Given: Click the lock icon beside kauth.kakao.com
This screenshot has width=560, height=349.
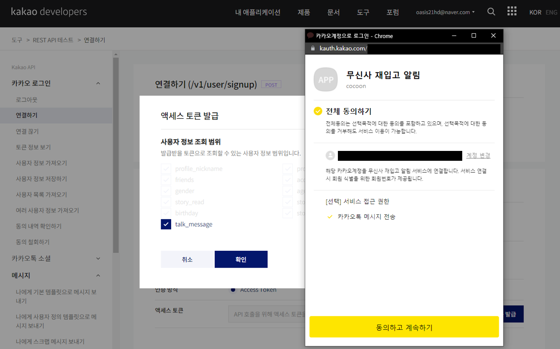Looking at the screenshot, I should click(313, 48).
